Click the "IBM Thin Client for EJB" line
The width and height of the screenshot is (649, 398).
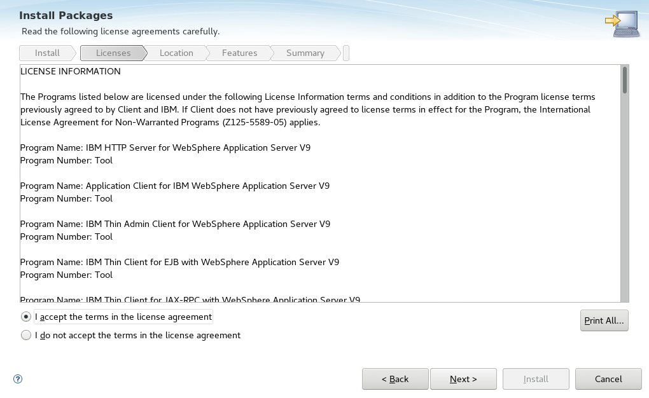tap(179, 262)
